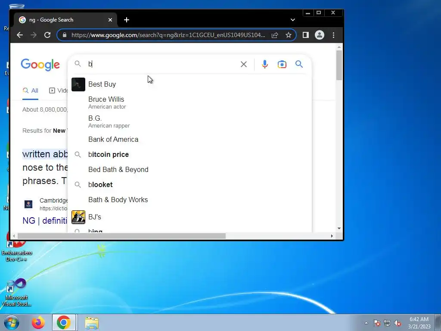Reload the page with the refresh icon
This screenshot has height=331, width=441.
coord(47,35)
